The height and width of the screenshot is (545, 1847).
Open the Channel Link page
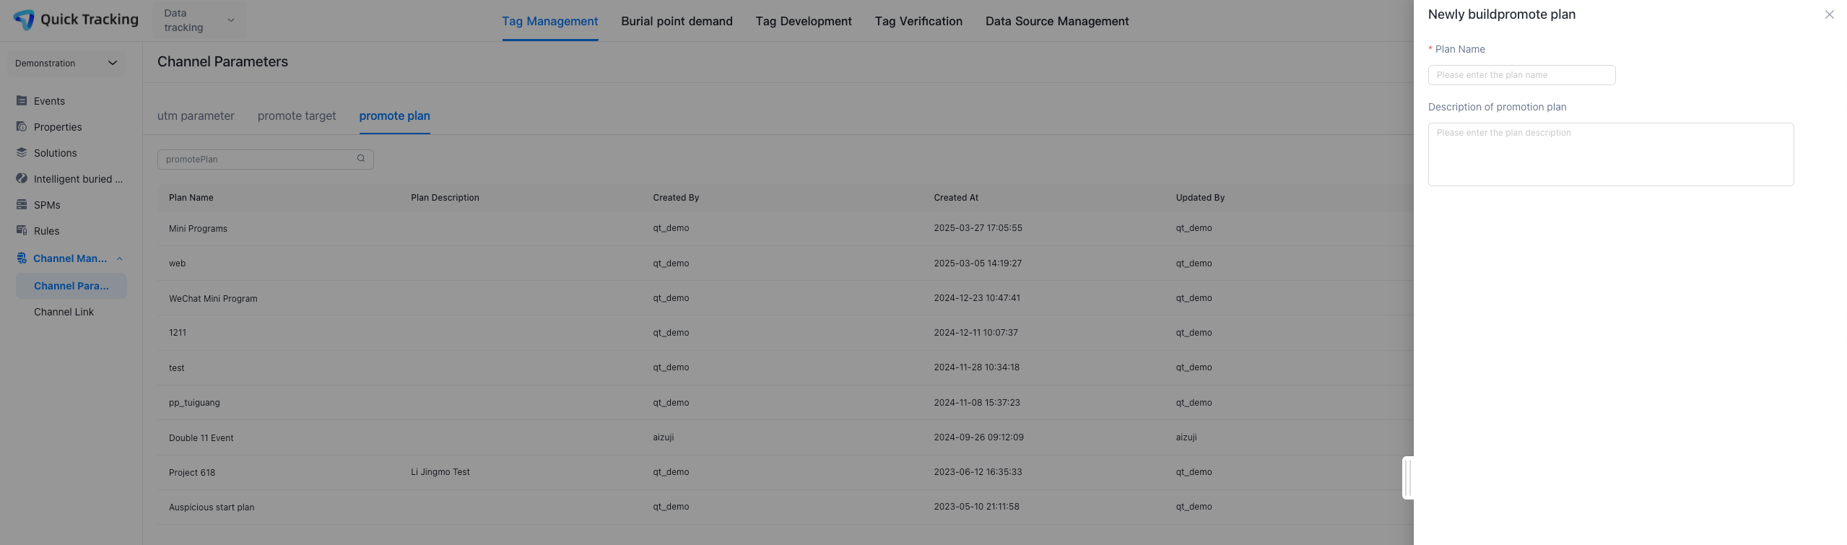tap(64, 312)
